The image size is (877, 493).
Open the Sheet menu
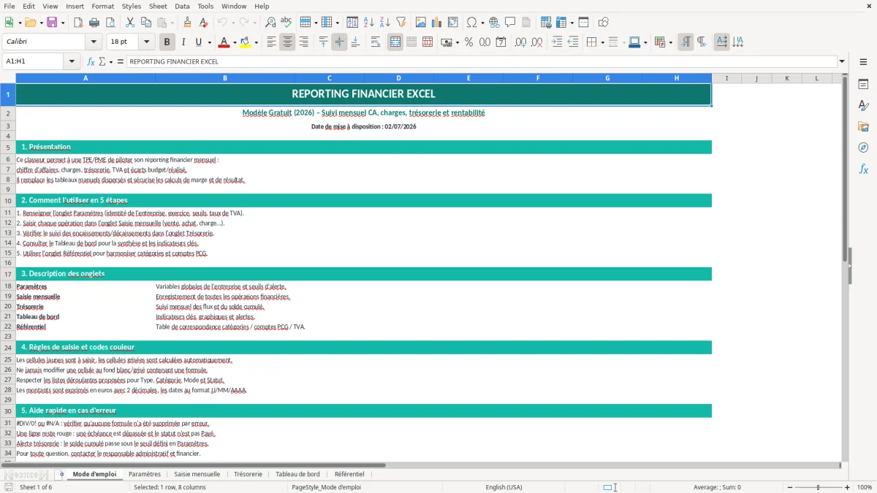(x=158, y=6)
